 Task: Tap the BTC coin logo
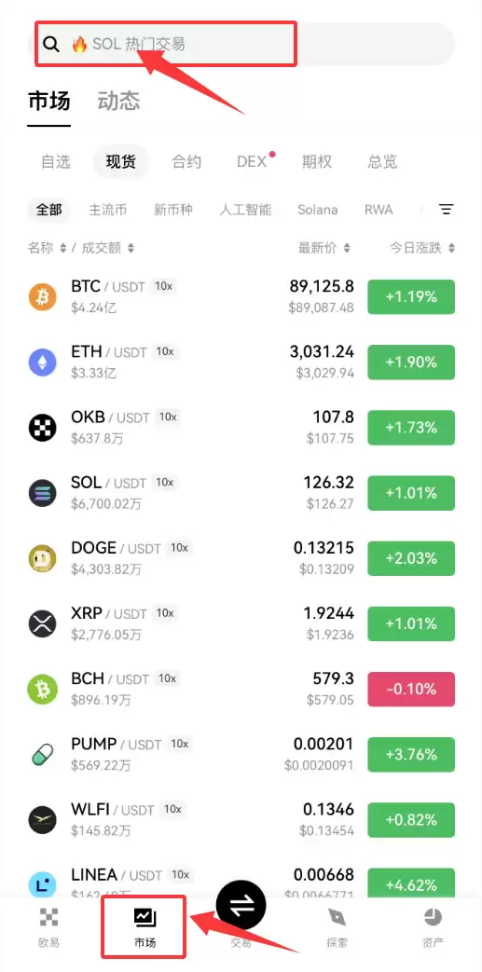click(x=42, y=296)
